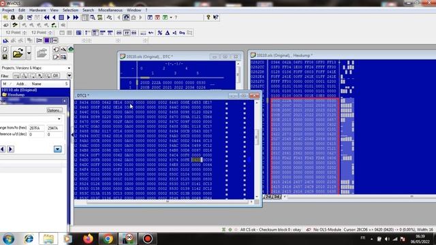Click the print icon in toolbar

pos(20,18)
